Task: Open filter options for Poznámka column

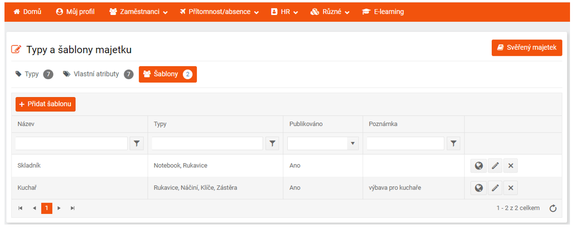Action: click(x=453, y=143)
